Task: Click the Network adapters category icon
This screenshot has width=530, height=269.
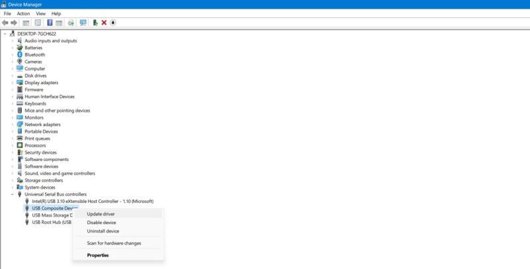Action: pyautogui.click(x=20, y=125)
